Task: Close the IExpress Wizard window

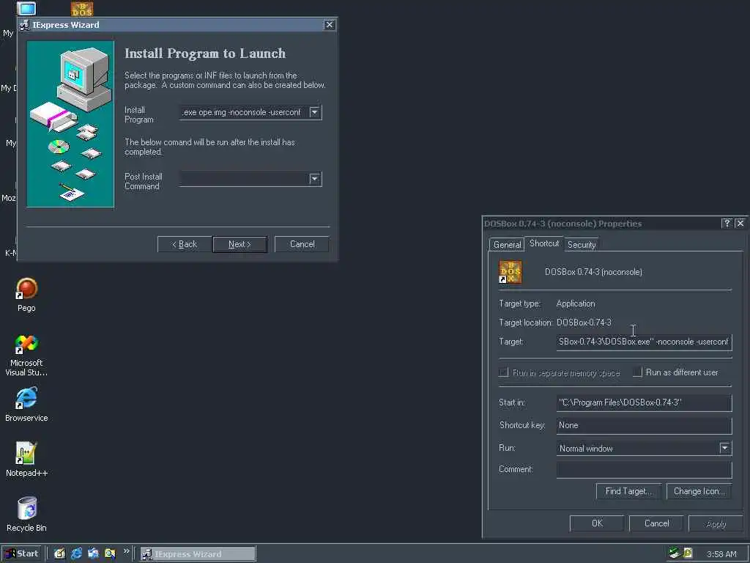Action: [329, 25]
